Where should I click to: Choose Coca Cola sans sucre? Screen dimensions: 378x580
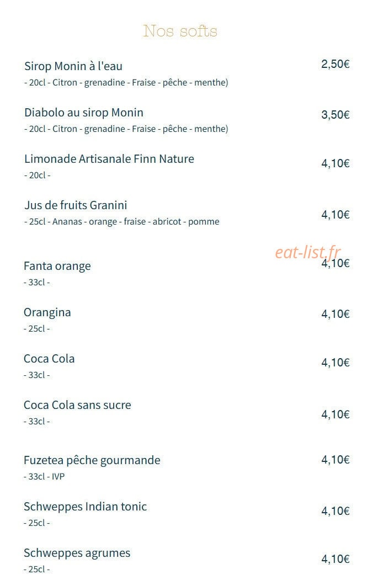click(77, 405)
